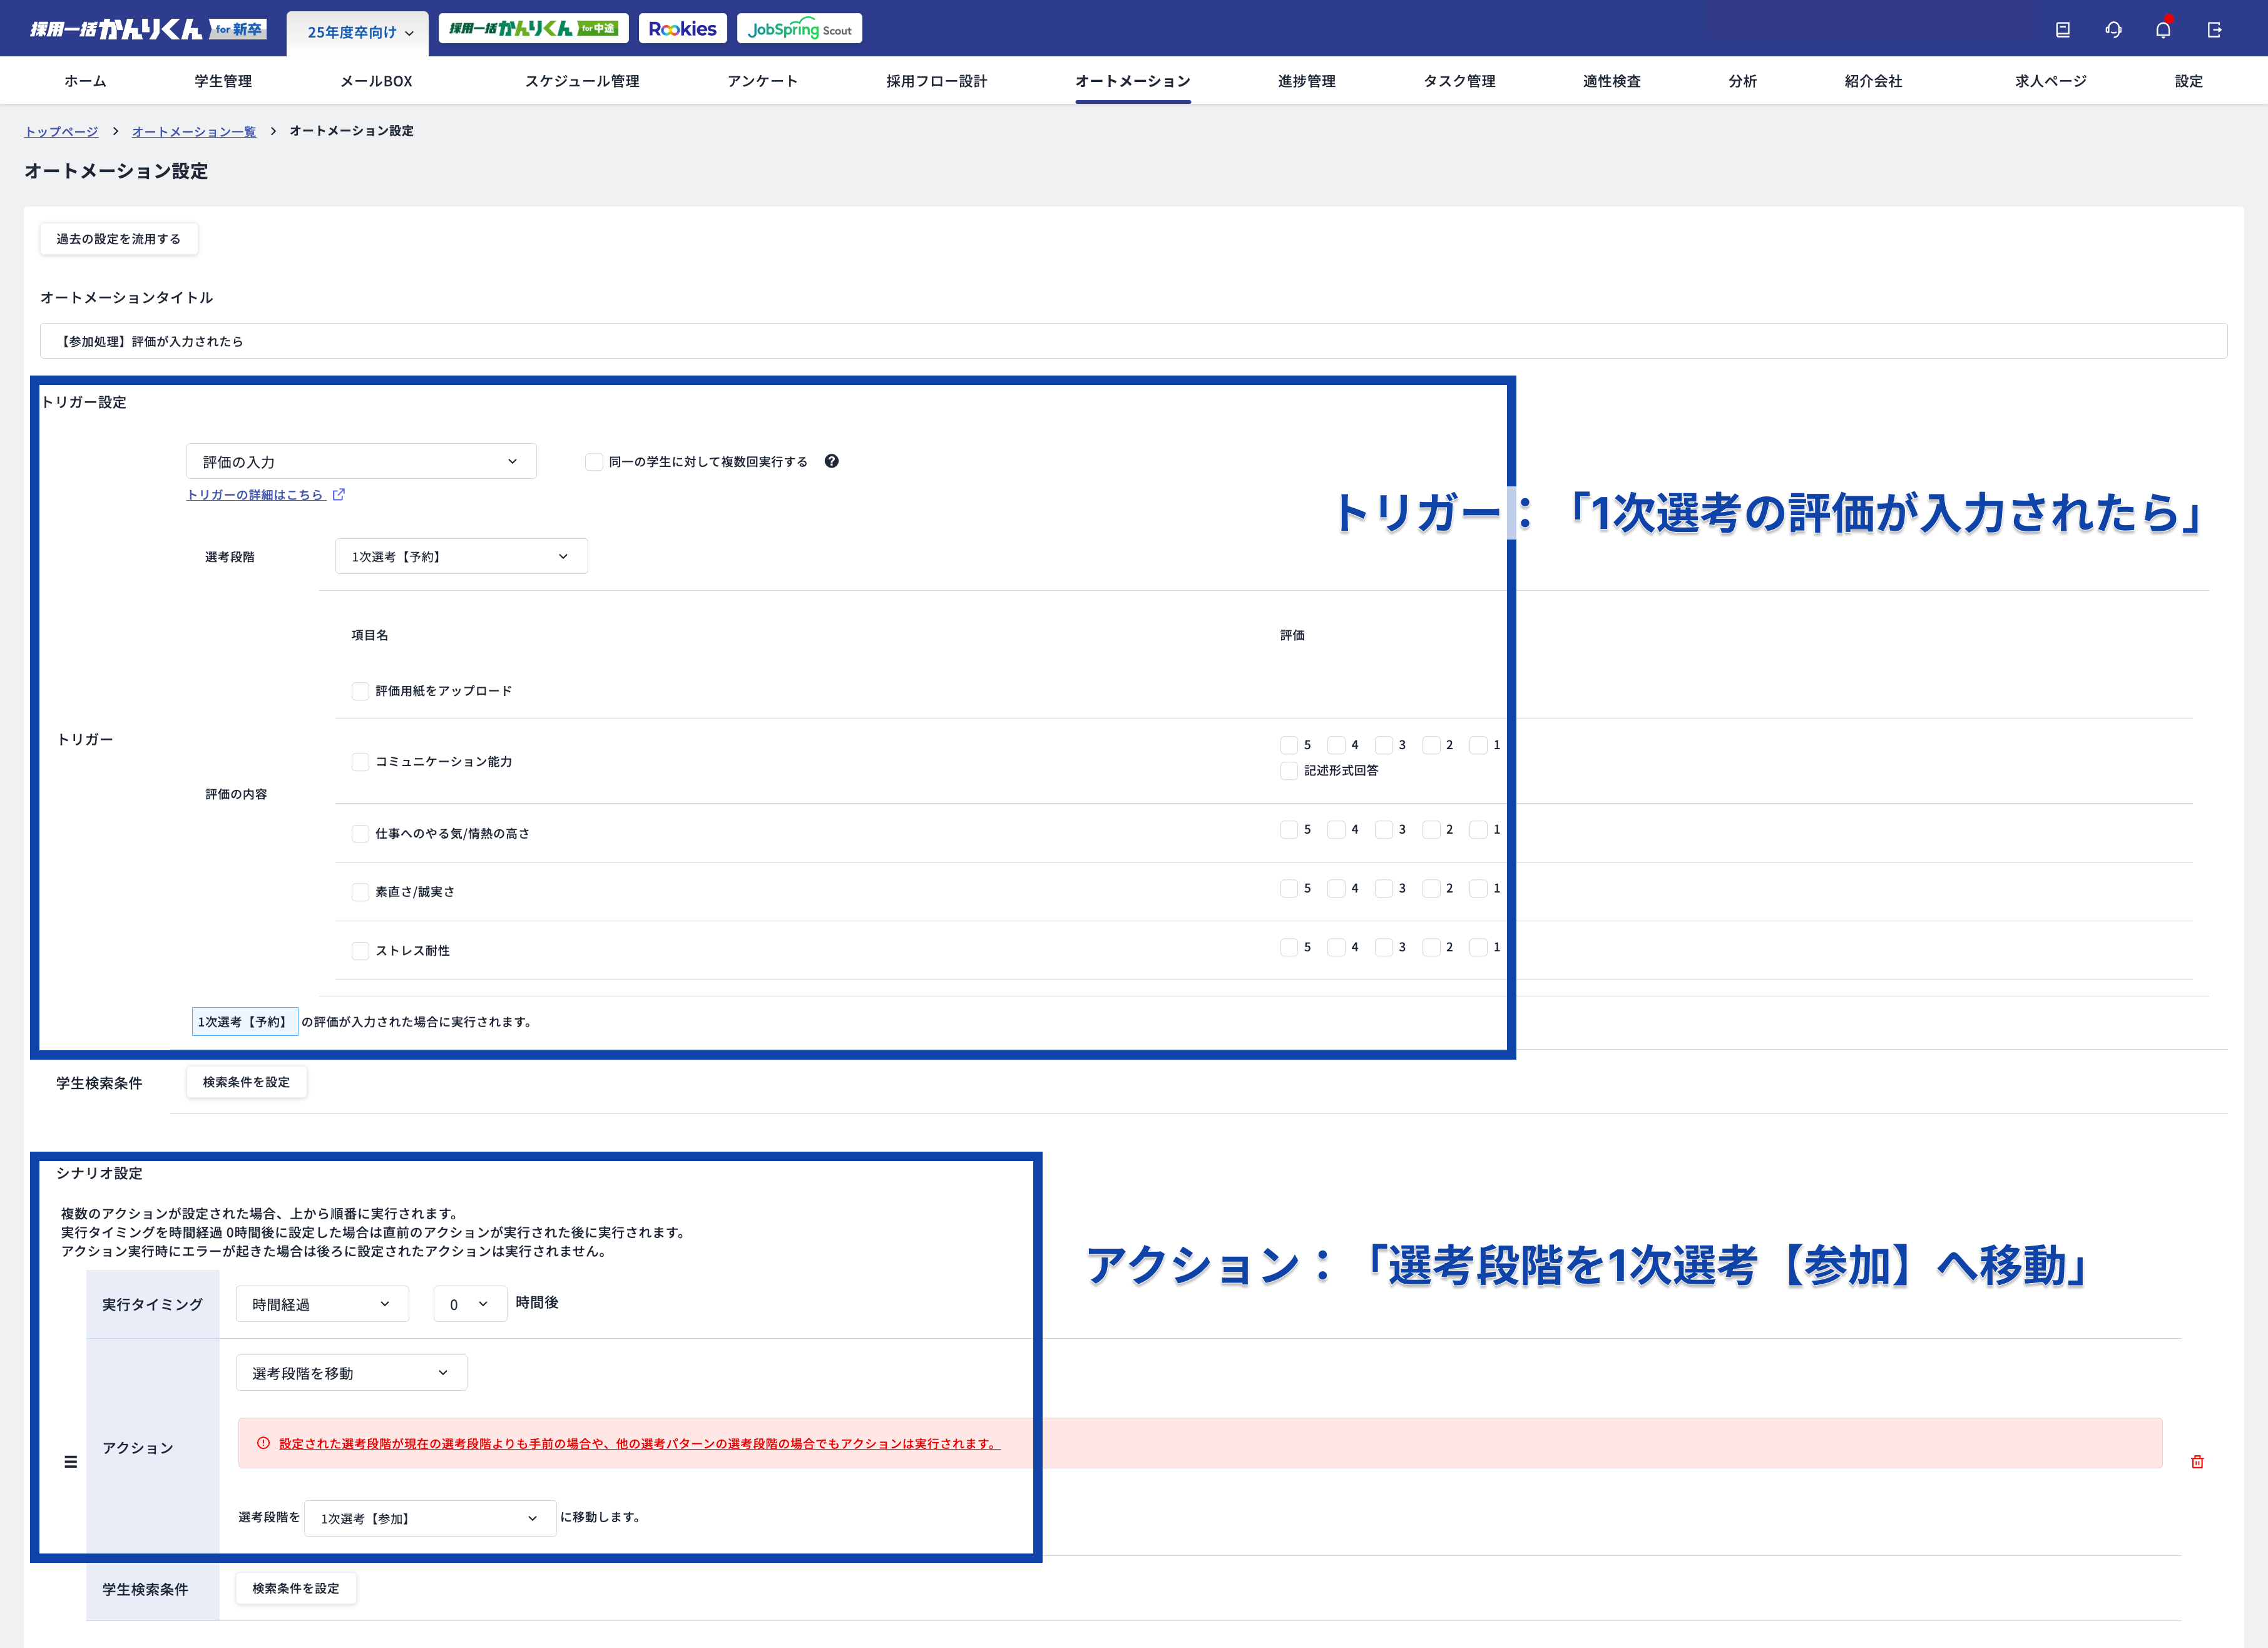Viewport: 2268px width, 1648px height.
Task: Open the 選考段階を移動 action dropdown
Action: coord(351,1373)
